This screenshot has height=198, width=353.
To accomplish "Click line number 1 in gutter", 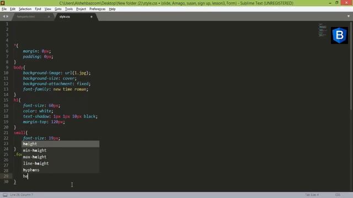I will click(x=7, y=24).
